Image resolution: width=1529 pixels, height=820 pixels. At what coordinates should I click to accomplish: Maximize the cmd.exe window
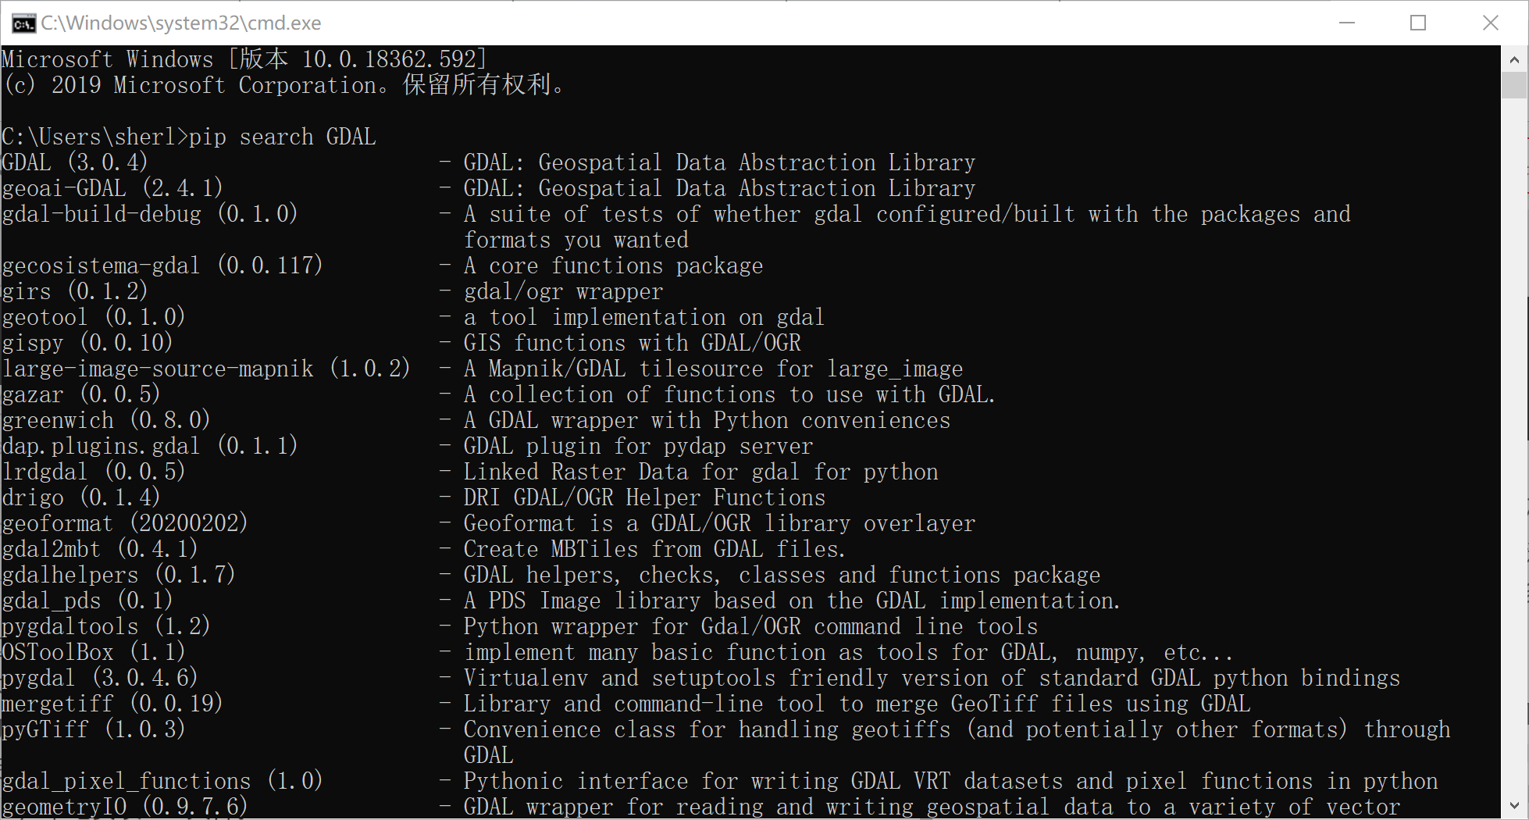(1418, 23)
